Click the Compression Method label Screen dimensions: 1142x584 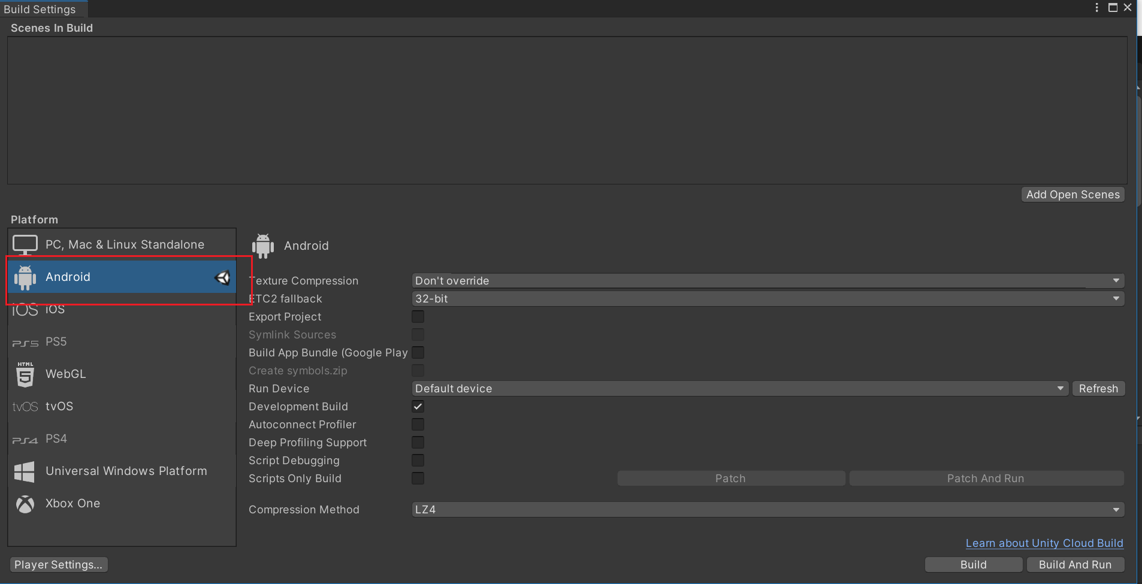(304, 509)
